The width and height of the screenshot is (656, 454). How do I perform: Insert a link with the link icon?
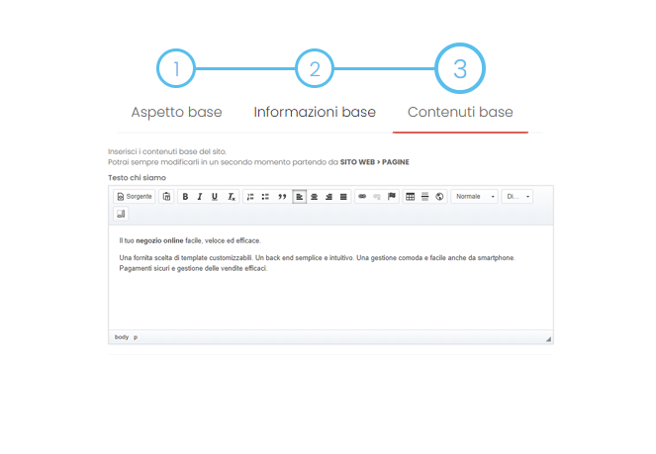(x=362, y=197)
